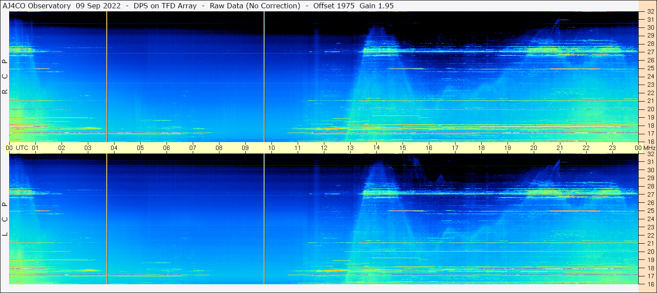657x293 pixels.
Task: Click 24 MHz tick in LCP panel
Action: coord(650,219)
